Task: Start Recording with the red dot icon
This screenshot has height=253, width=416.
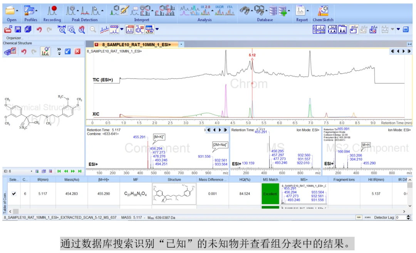Action: pos(52,11)
